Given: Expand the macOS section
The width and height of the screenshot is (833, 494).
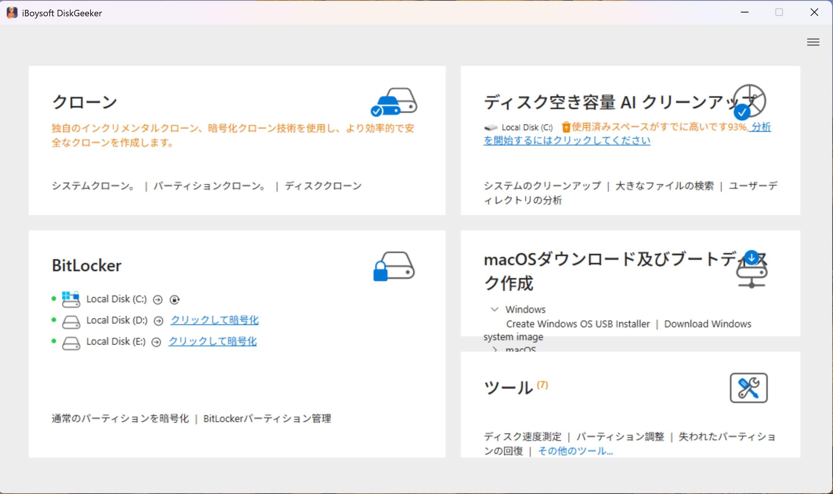Looking at the screenshot, I should click(x=495, y=349).
